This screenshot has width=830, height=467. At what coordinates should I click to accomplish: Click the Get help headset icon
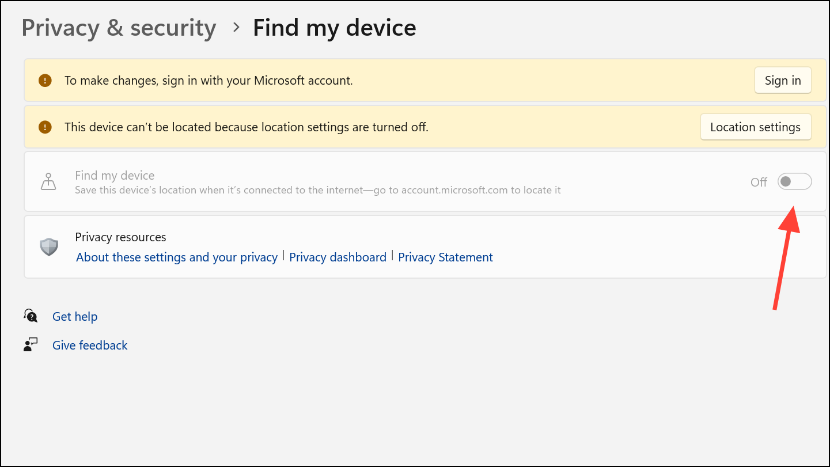click(31, 316)
